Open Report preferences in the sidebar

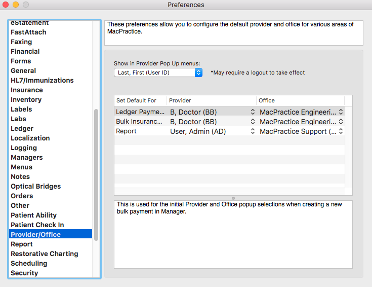tap(22, 244)
